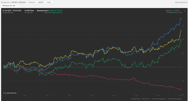Click the yellow dot beside Всего по EV
Screen dimensions: 188x101
pos(142,99)
